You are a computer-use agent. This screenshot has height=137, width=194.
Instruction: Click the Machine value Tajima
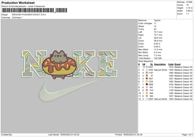(x=157, y=20)
